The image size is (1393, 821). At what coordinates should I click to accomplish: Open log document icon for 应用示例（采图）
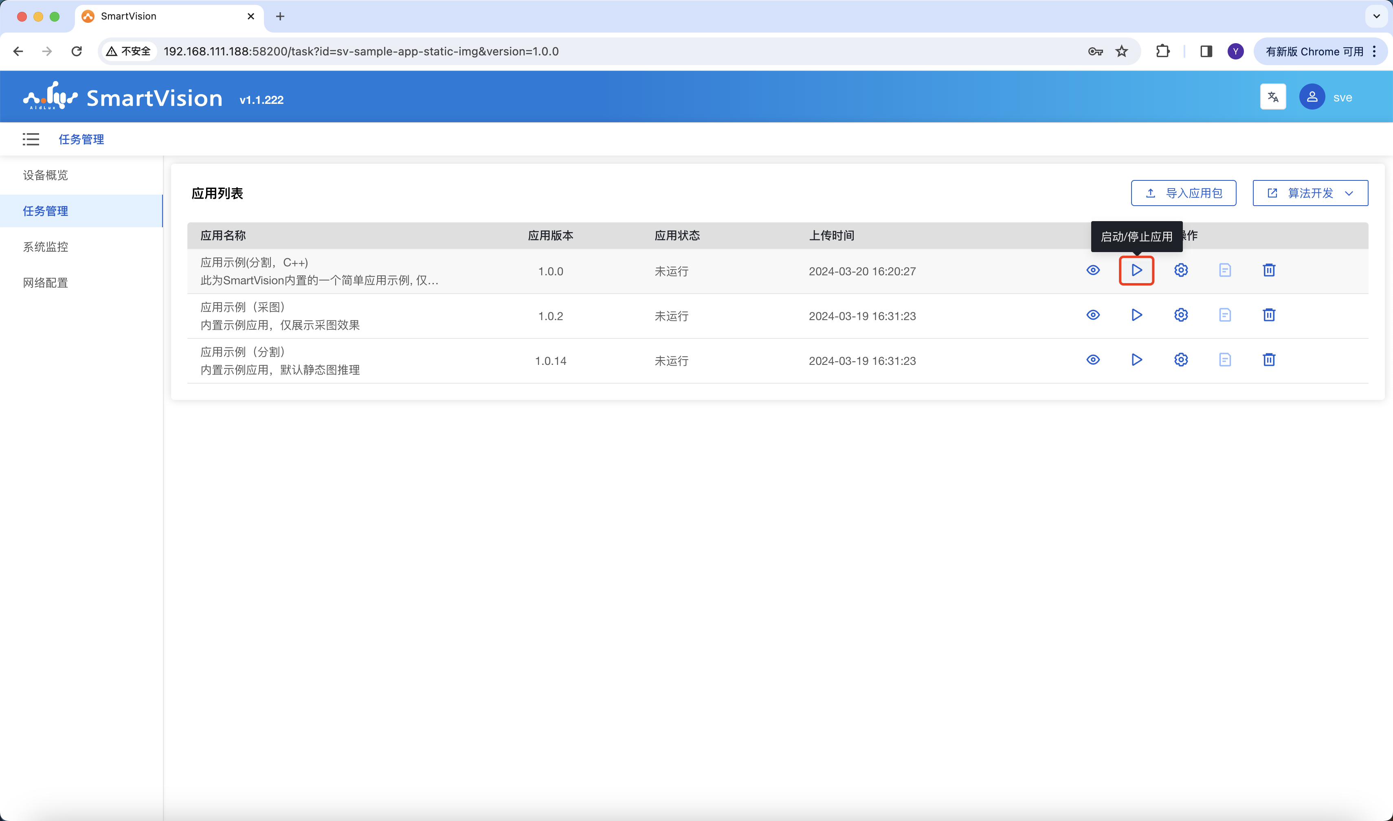pos(1225,315)
